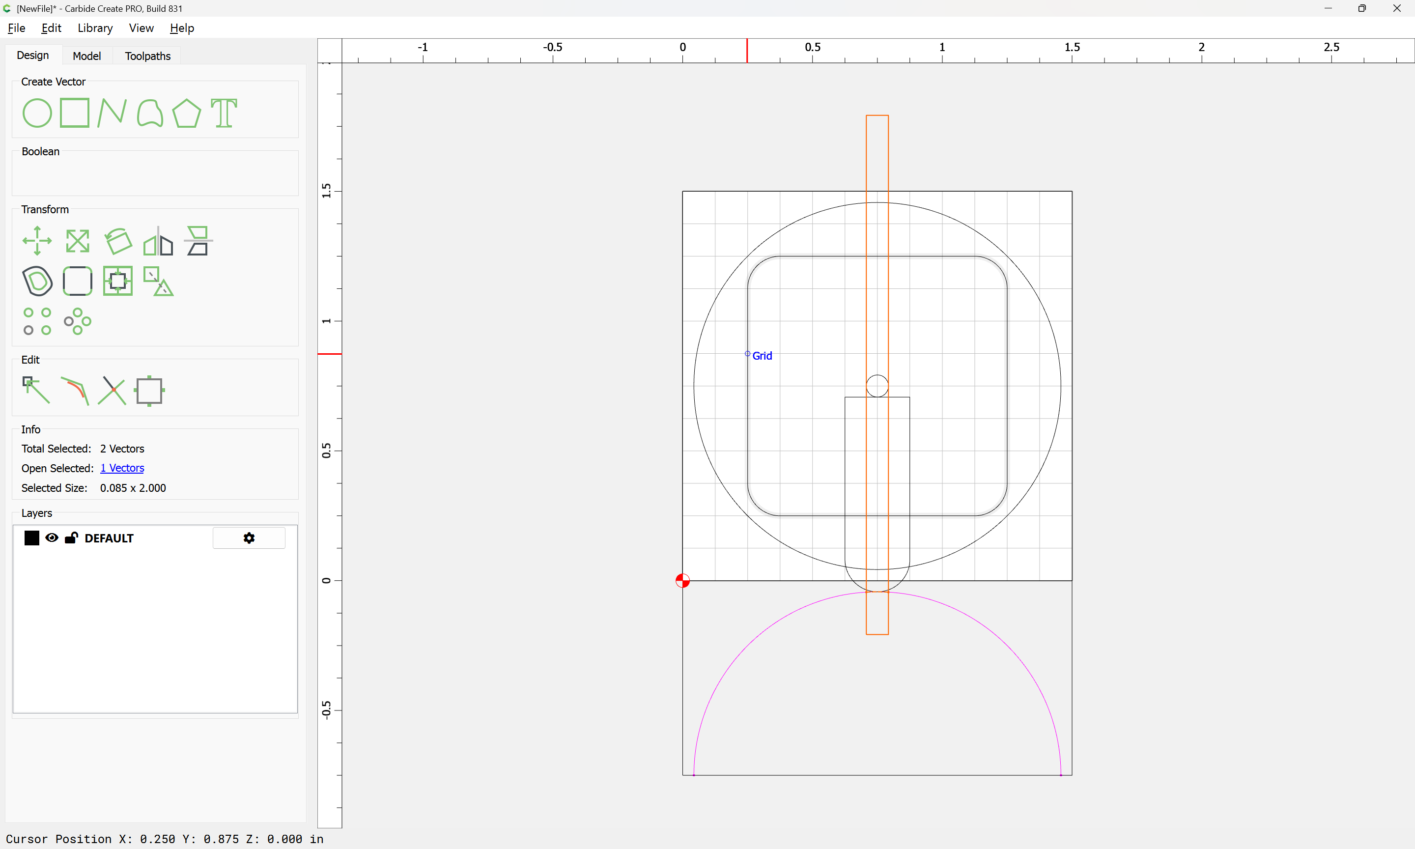Viewport: 1415px width, 849px height.
Task: Open the View menu
Action: pos(141,28)
